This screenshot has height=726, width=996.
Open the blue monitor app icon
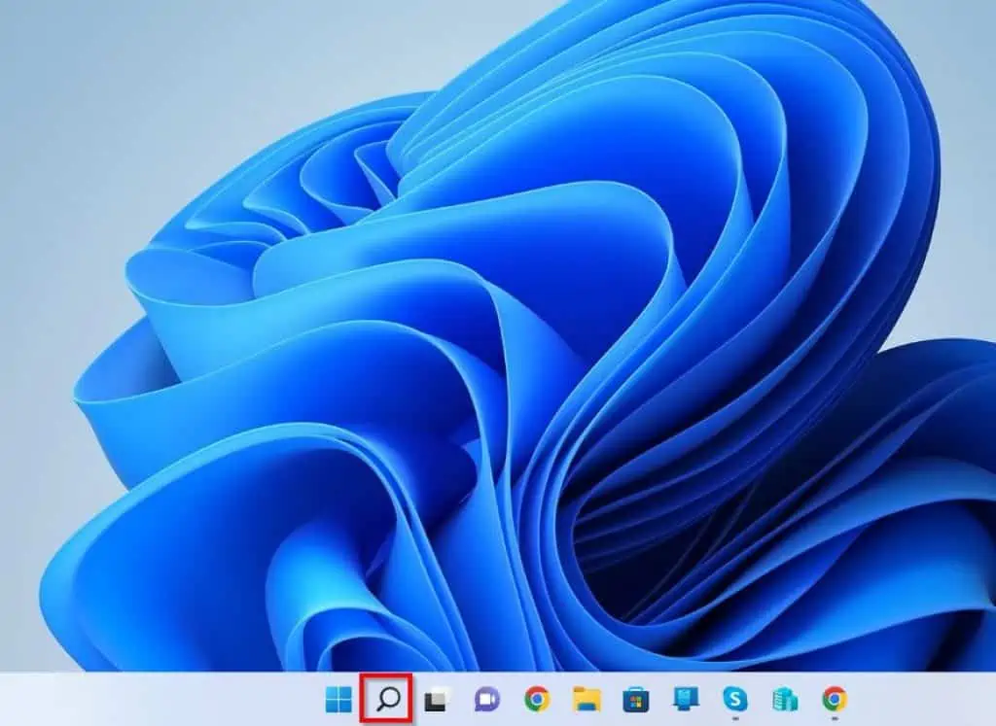[x=685, y=699]
